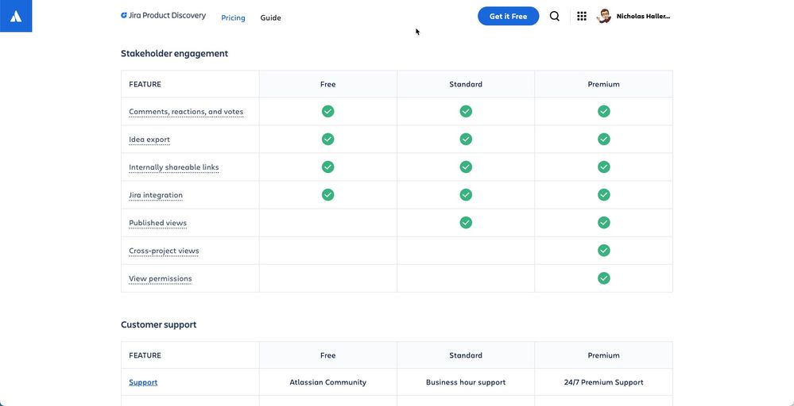Click Free column header in Customer support table

[x=327, y=355]
